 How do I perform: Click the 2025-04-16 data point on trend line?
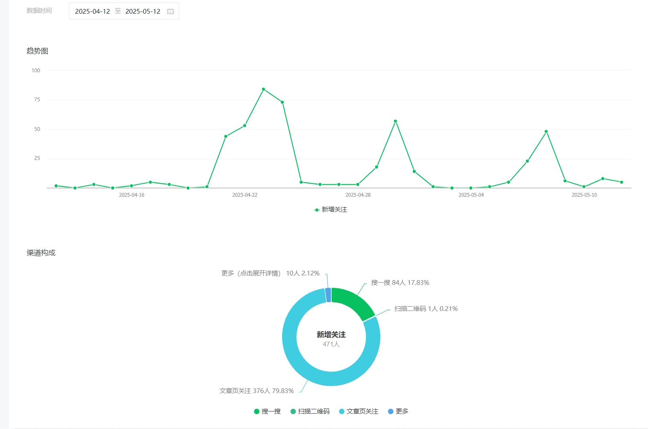click(131, 186)
